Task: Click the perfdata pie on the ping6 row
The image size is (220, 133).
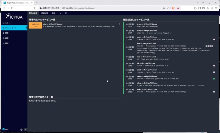Action: pyautogui.click(x=214, y=72)
